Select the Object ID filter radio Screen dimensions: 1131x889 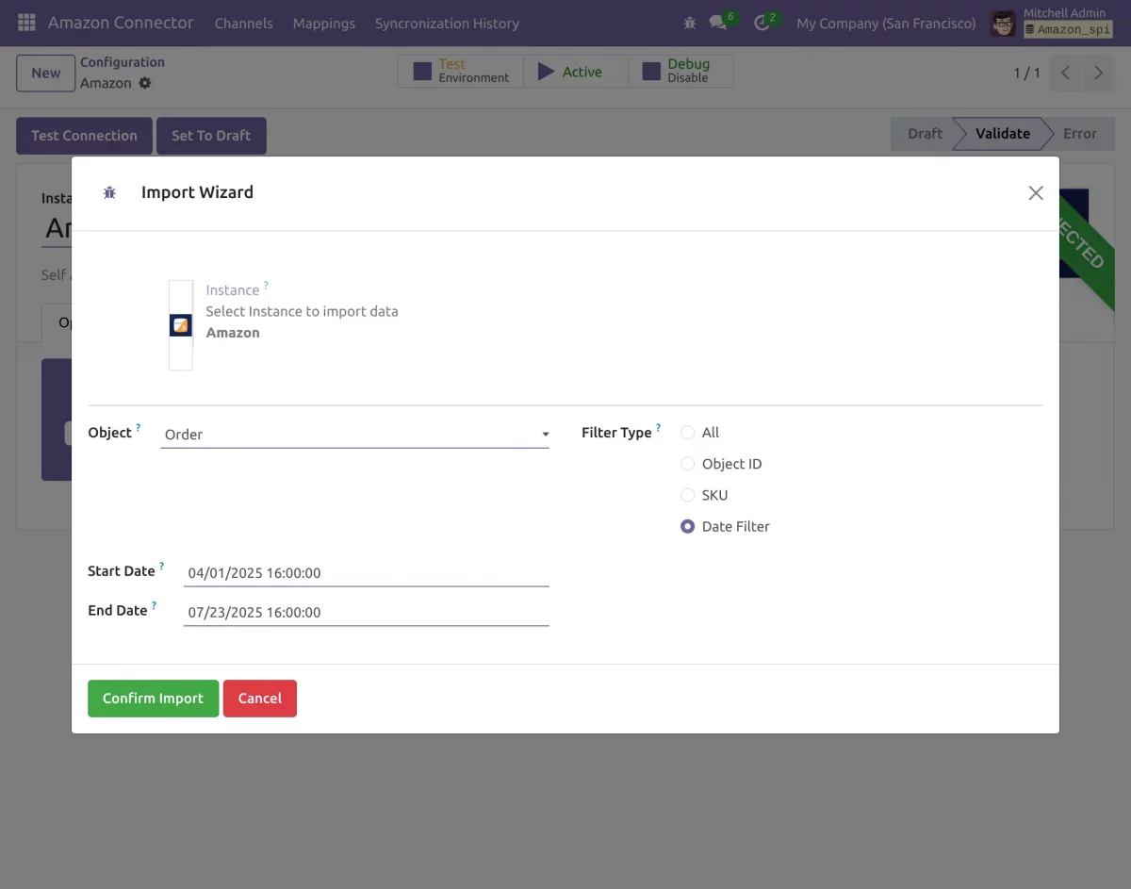(688, 464)
